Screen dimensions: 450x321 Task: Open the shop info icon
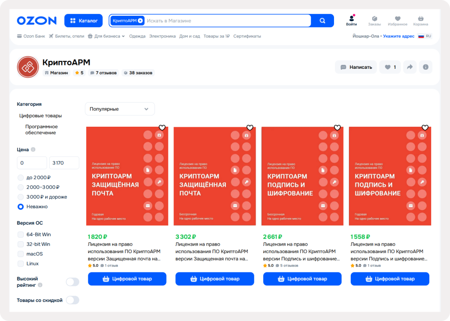[425, 67]
